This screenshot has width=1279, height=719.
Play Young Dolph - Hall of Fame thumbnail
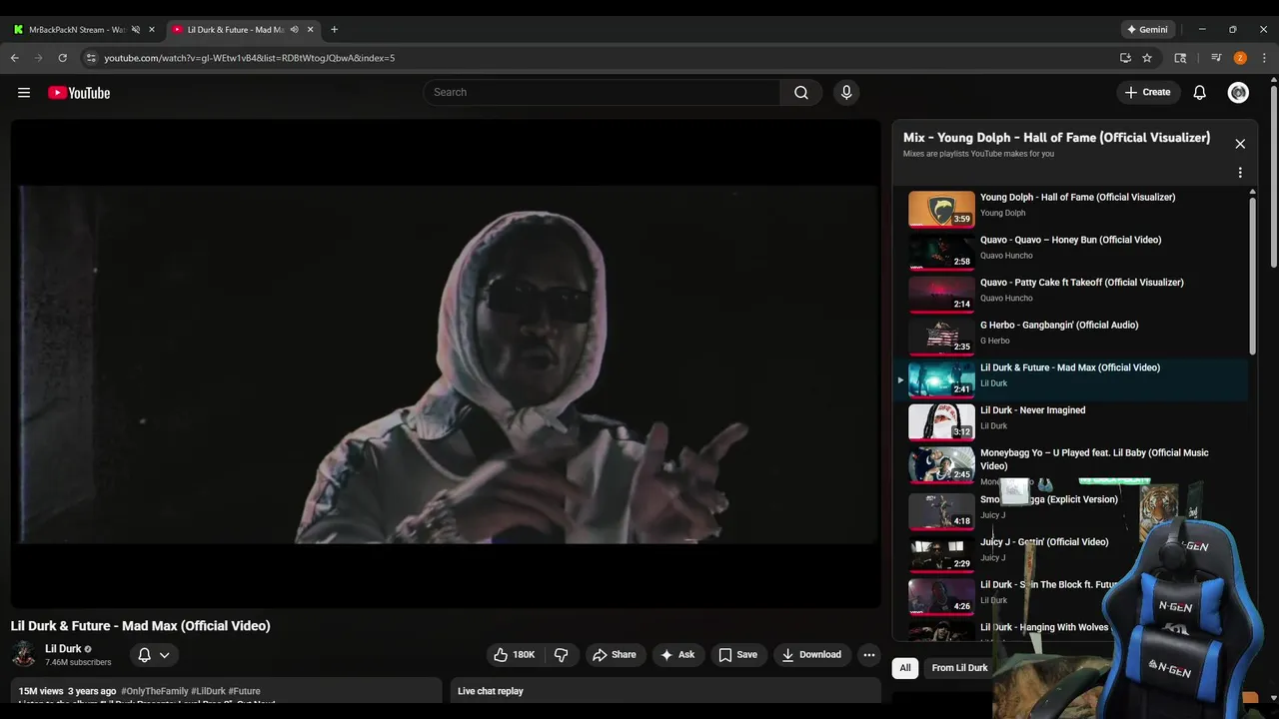click(x=941, y=209)
